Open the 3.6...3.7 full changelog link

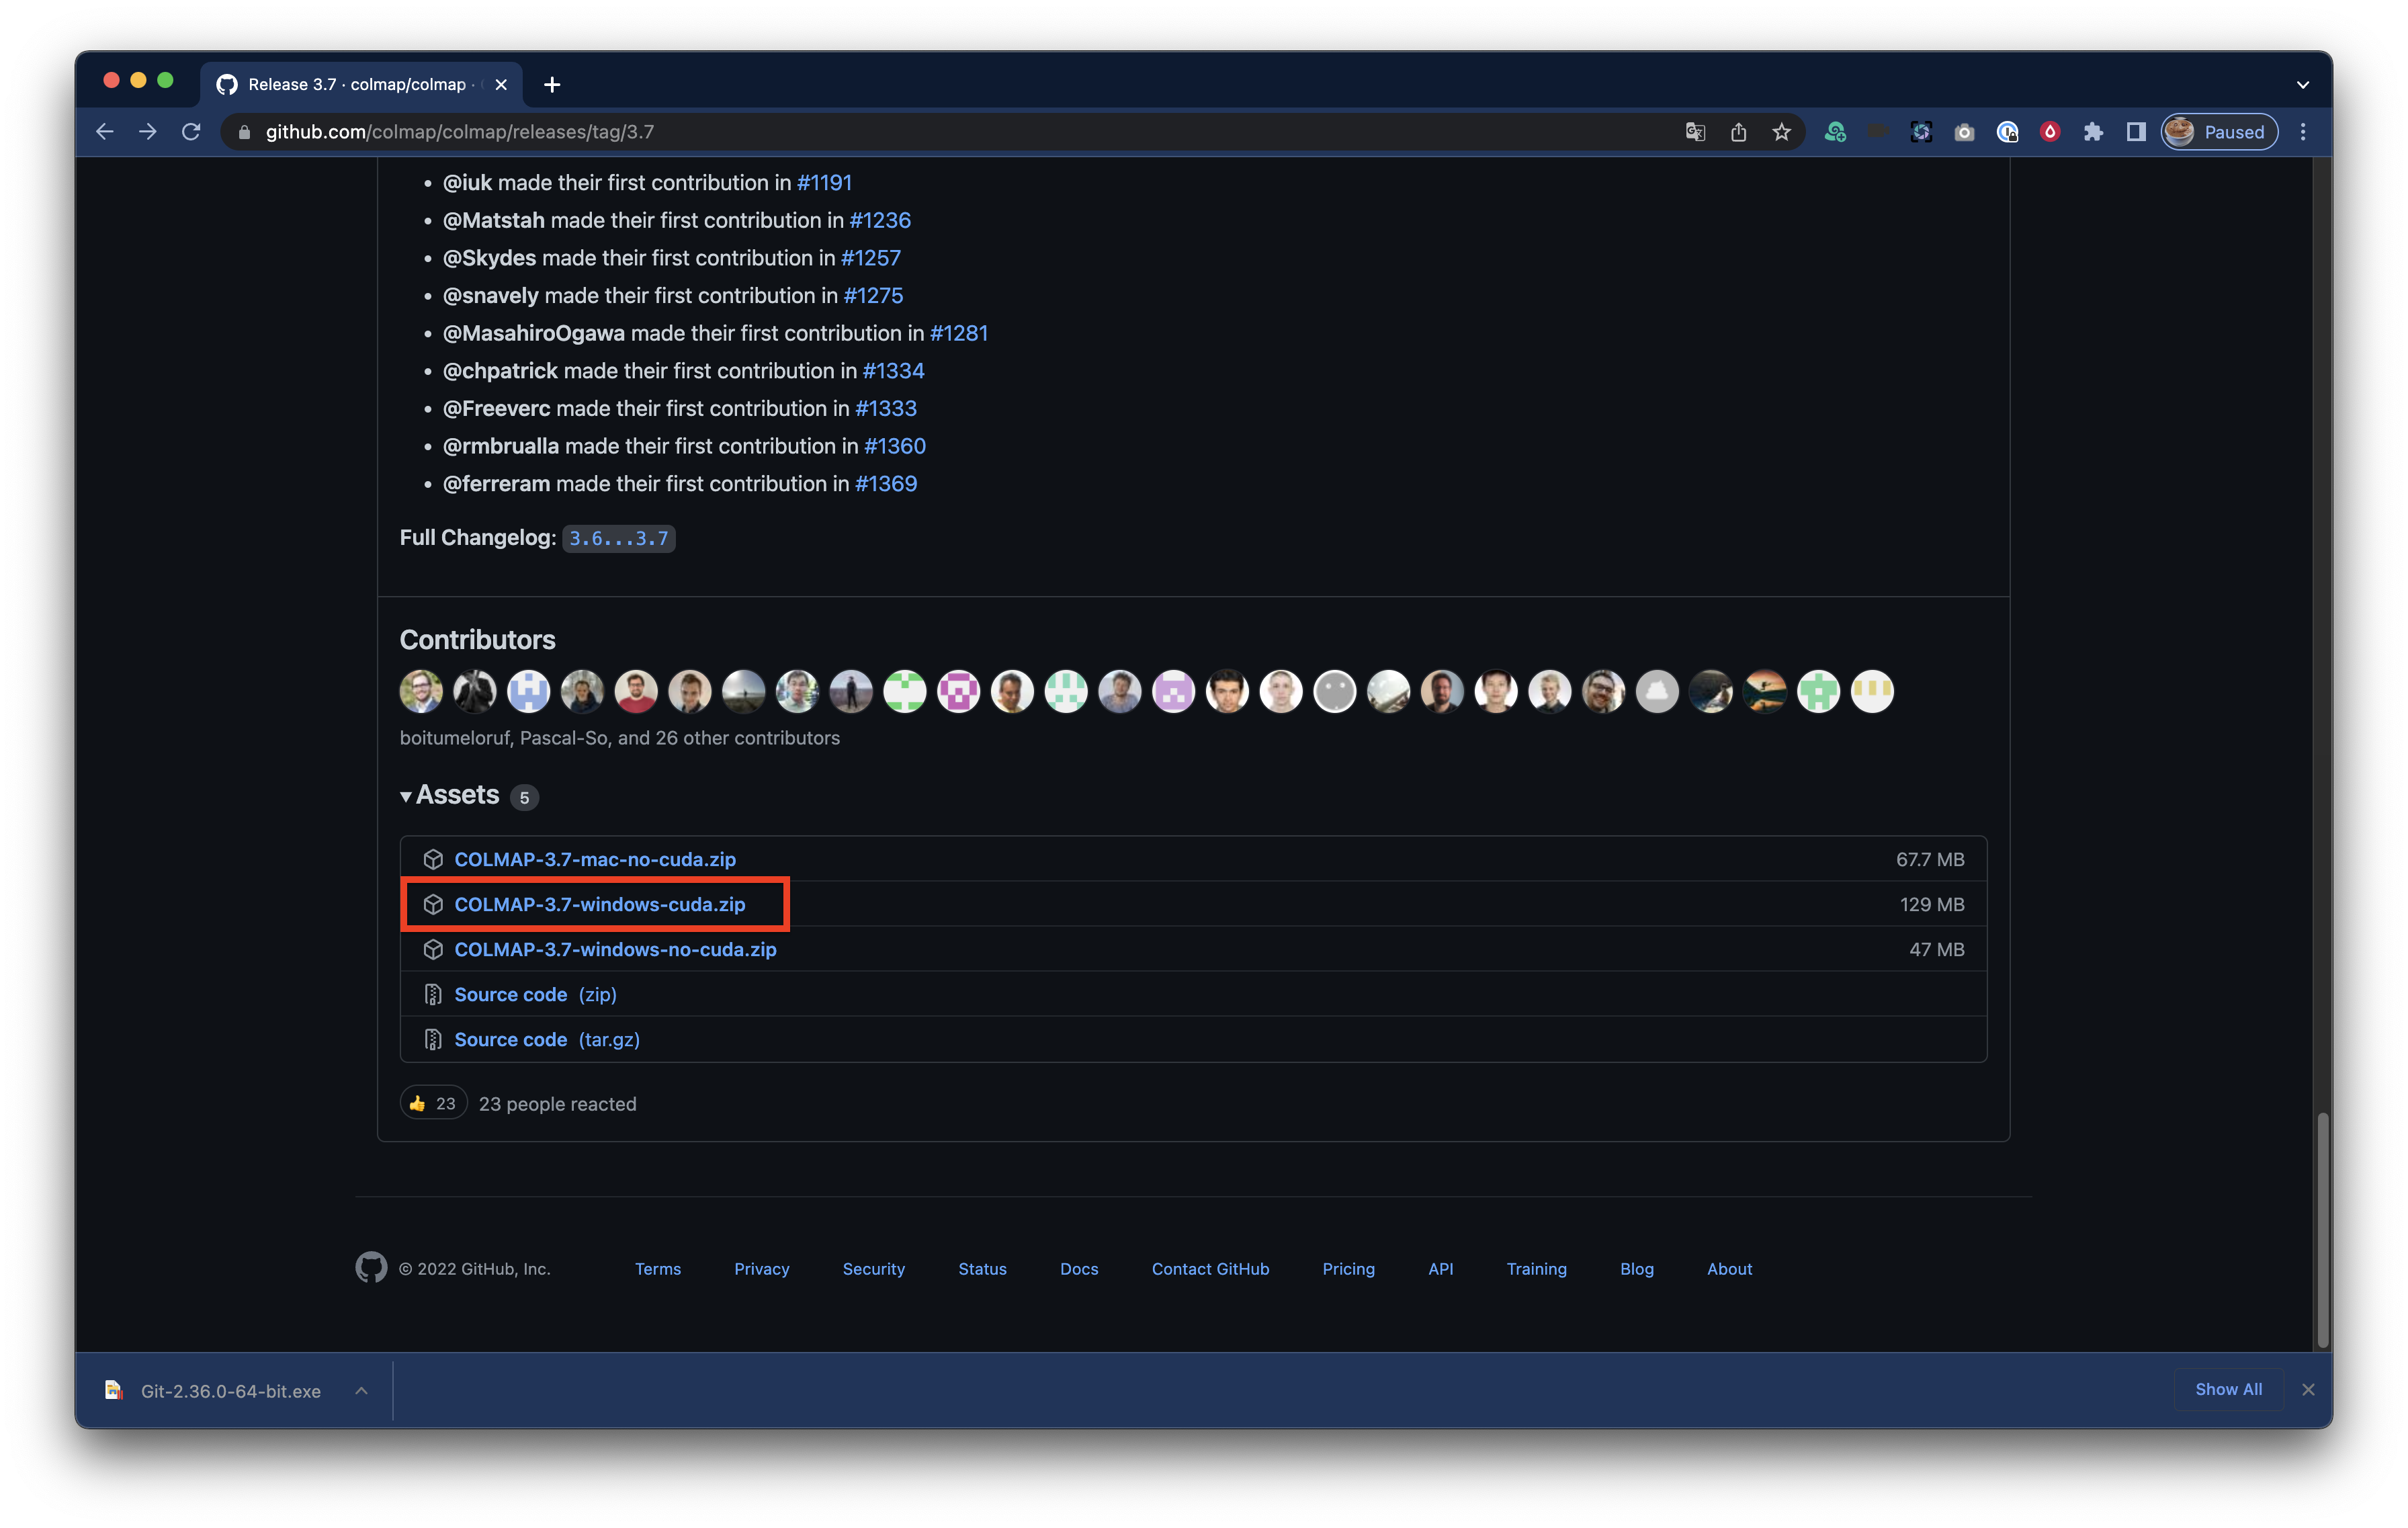tap(618, 538)
